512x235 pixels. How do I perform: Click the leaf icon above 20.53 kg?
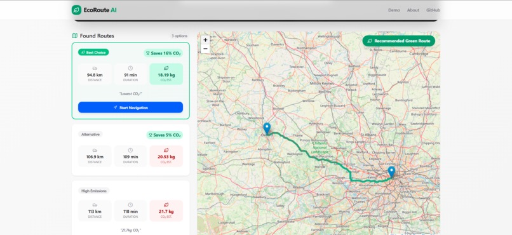[166, 150]
